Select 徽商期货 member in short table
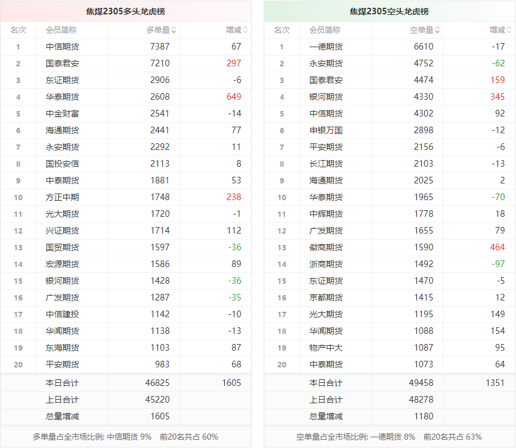 coord(326,247)
